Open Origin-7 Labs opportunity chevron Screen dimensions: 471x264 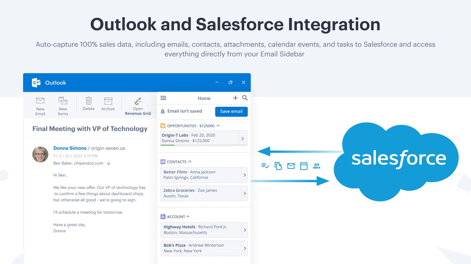[x=243, y=139]
